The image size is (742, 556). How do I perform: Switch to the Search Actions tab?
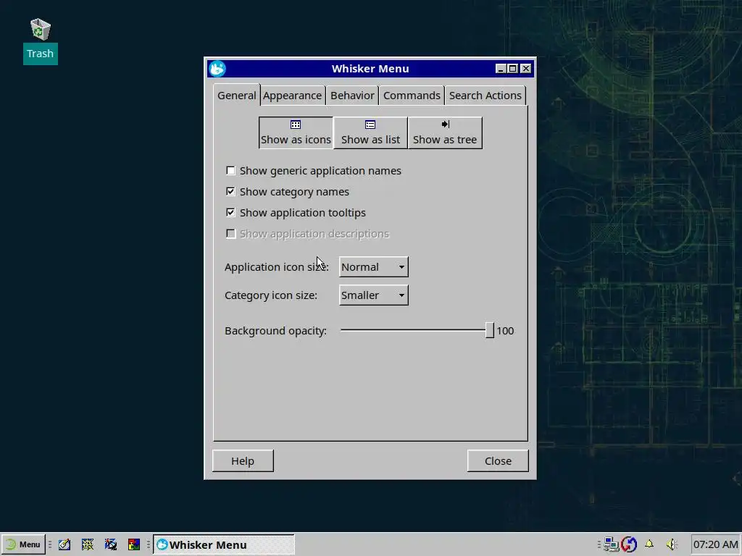[x=485, y=96]
